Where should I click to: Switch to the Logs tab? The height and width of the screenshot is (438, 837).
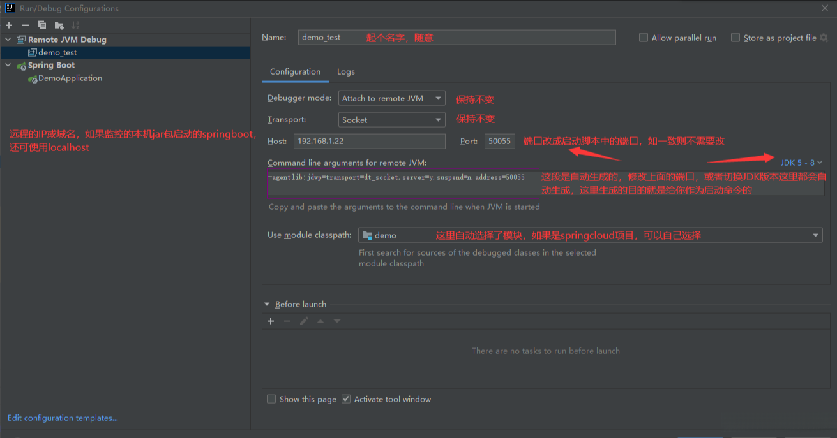coord(345,72)
